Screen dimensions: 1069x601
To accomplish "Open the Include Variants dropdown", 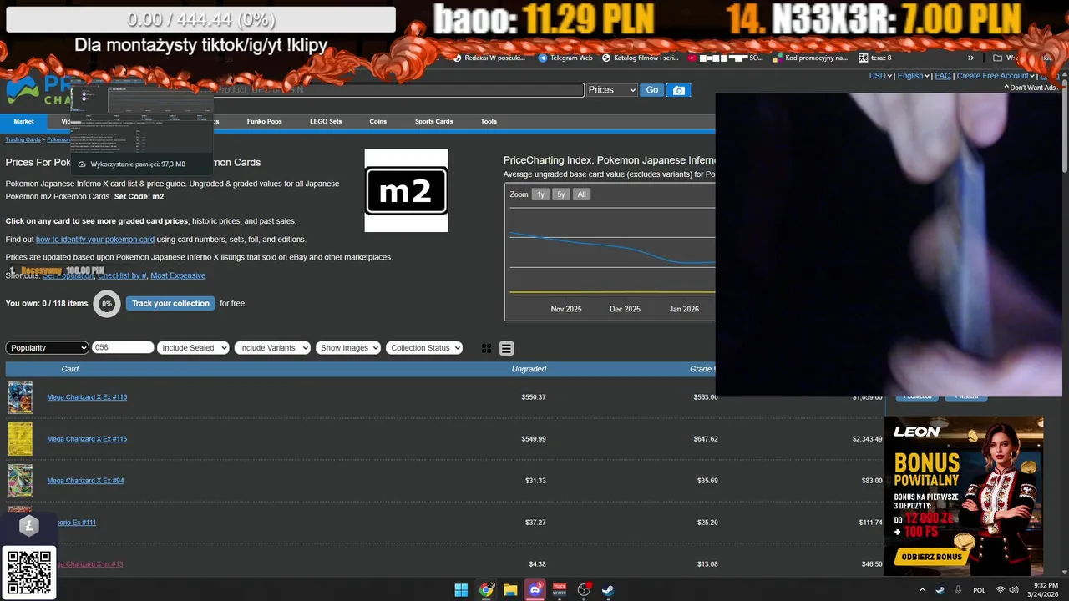I will (272, 348).
